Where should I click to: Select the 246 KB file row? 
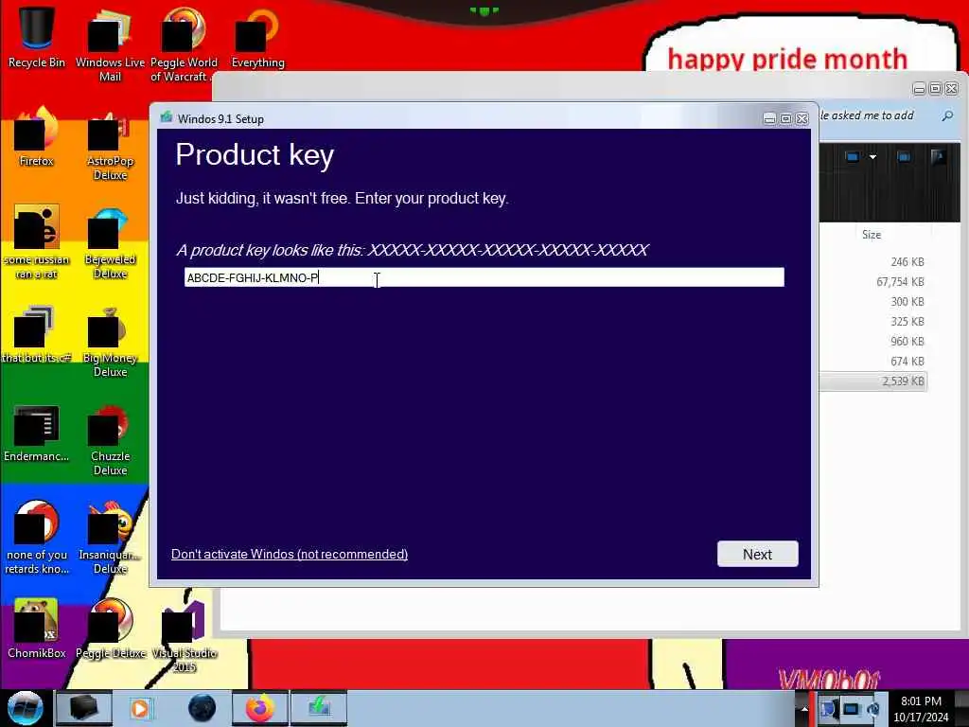coord(872,262)
